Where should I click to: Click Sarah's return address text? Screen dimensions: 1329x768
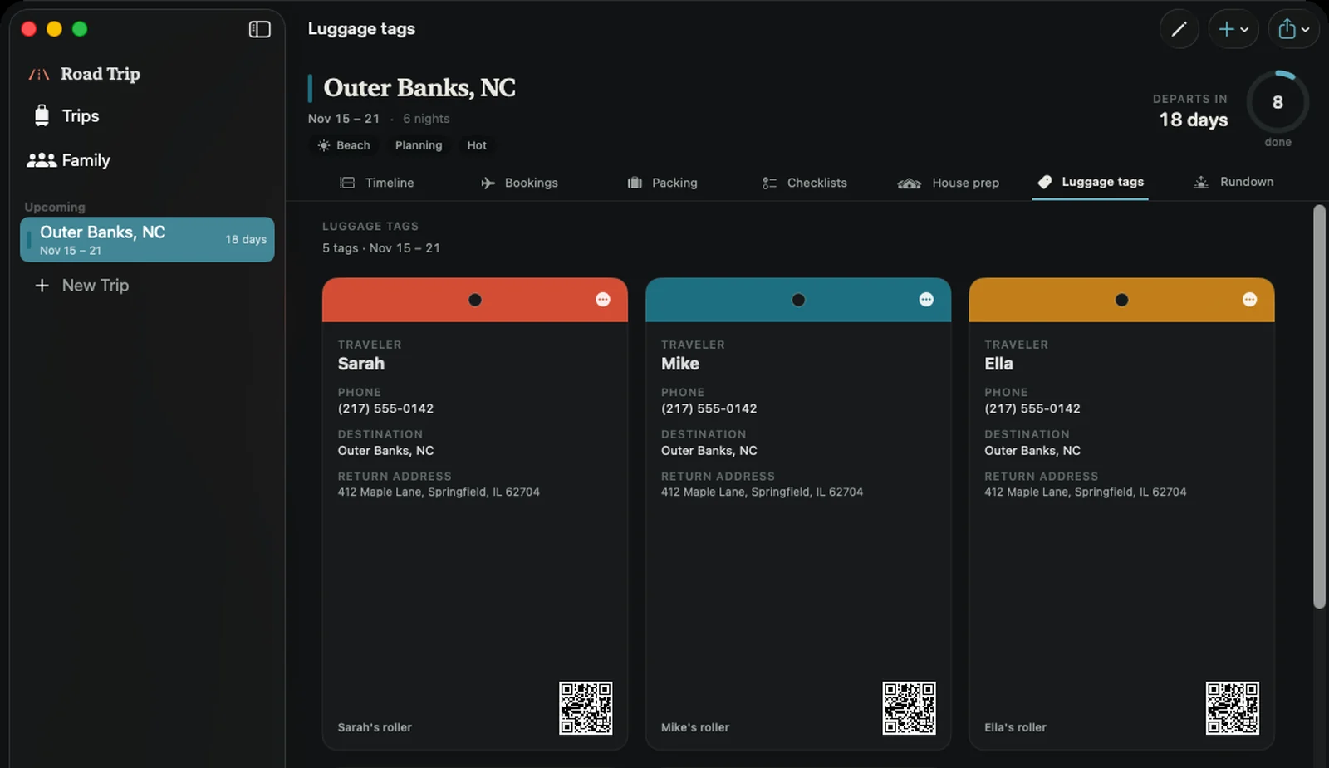(x=439, y=492)
